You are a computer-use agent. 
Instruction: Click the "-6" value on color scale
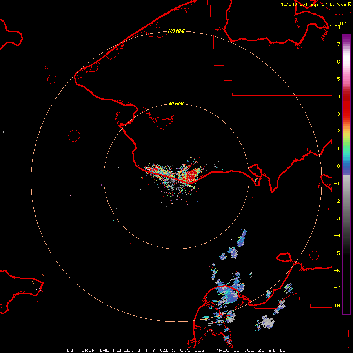(x=337, y=271)
